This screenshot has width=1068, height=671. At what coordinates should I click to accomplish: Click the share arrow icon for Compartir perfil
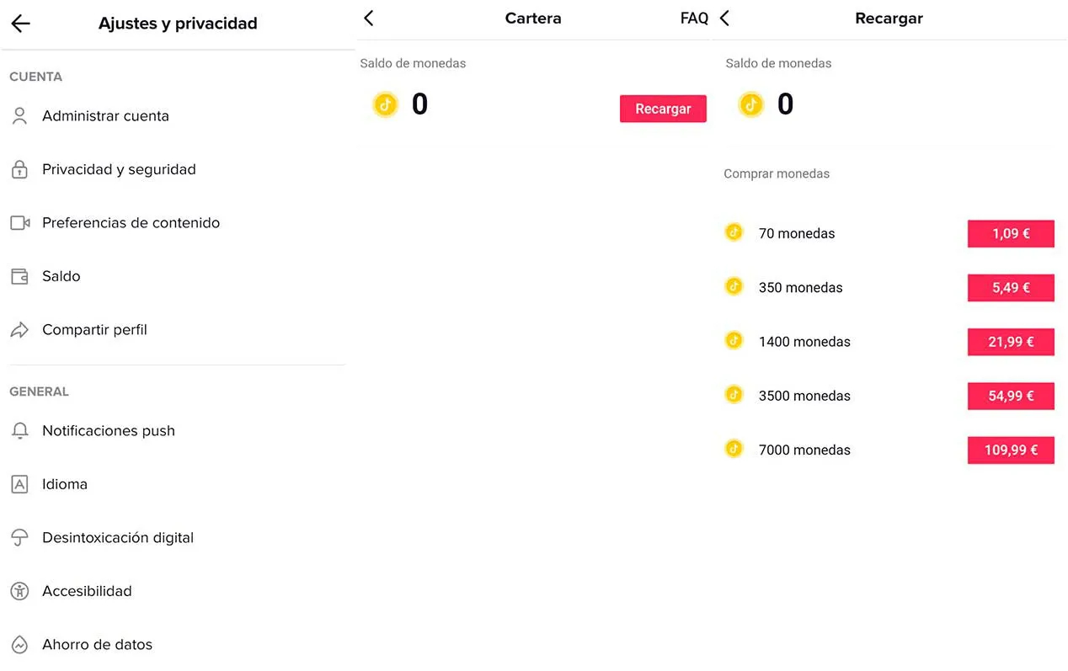(x=19, y=330)
